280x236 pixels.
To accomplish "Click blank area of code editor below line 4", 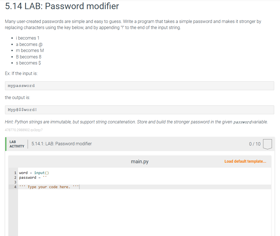I will pos(145,212).
